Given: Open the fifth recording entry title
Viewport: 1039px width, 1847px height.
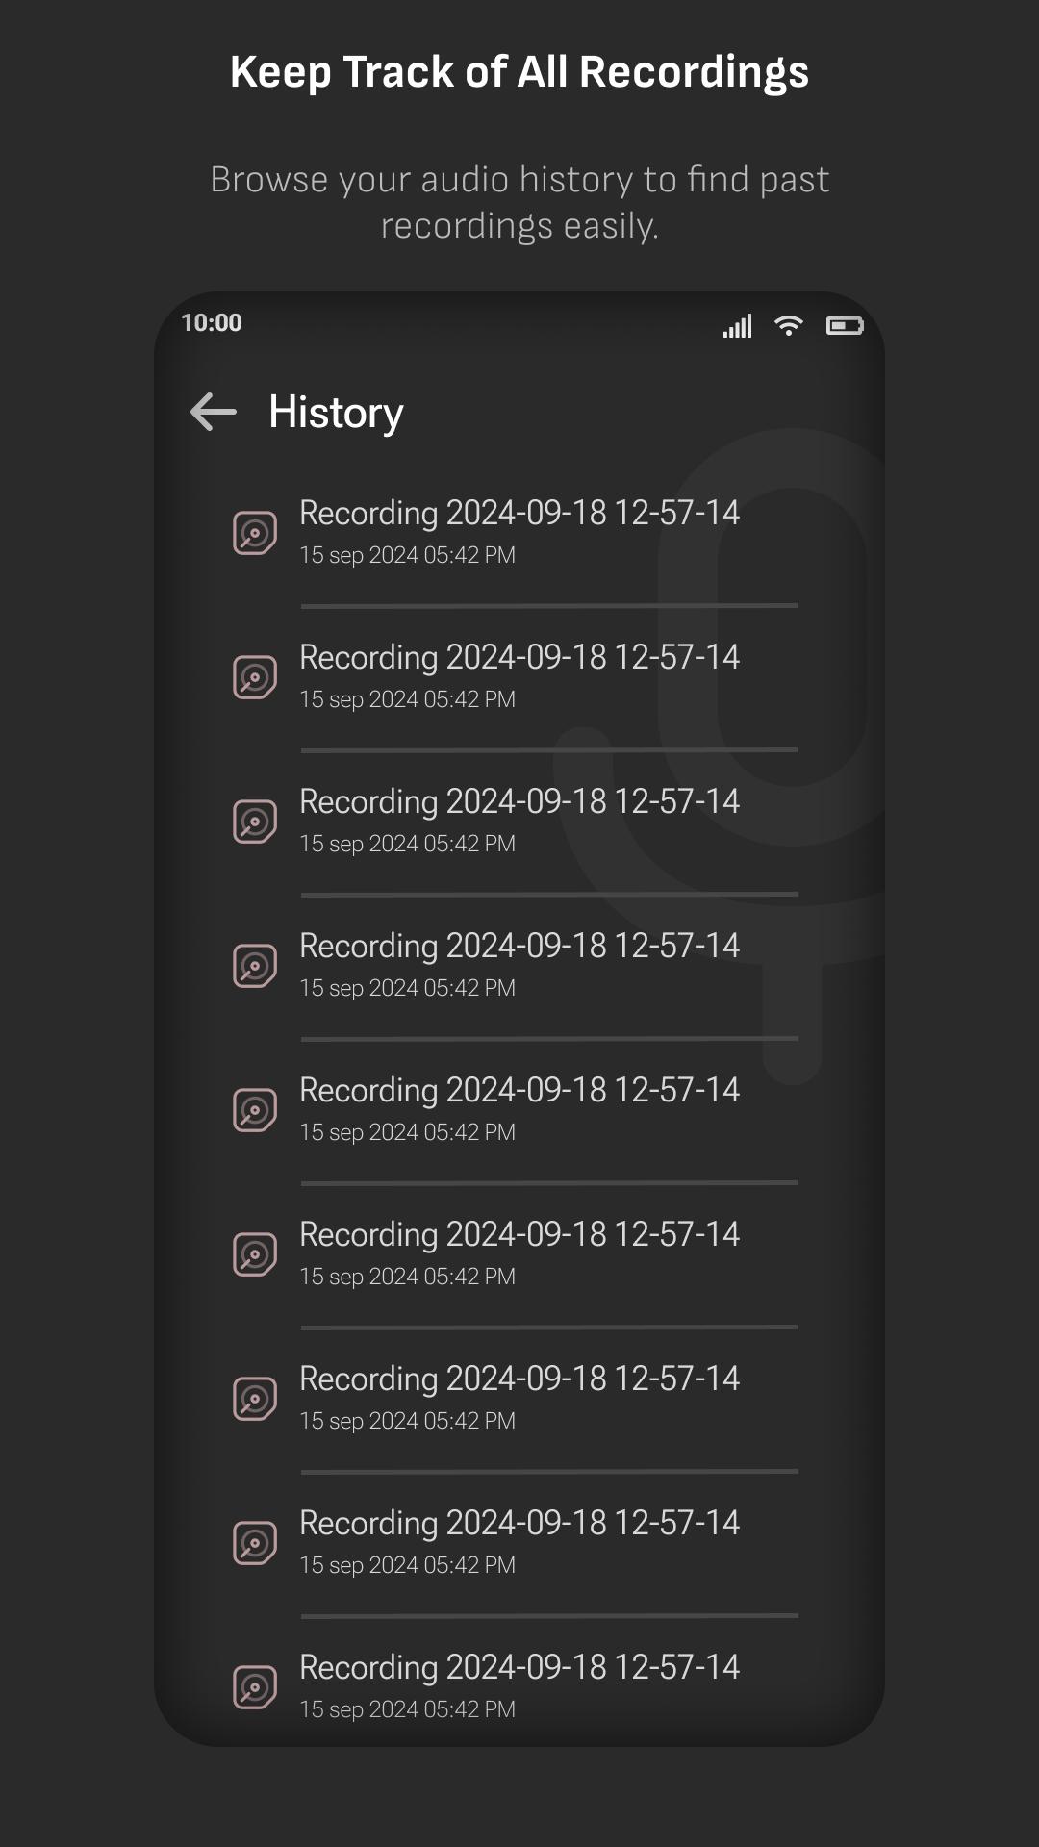Looking at the screenshot, I should click(519, 1091).
